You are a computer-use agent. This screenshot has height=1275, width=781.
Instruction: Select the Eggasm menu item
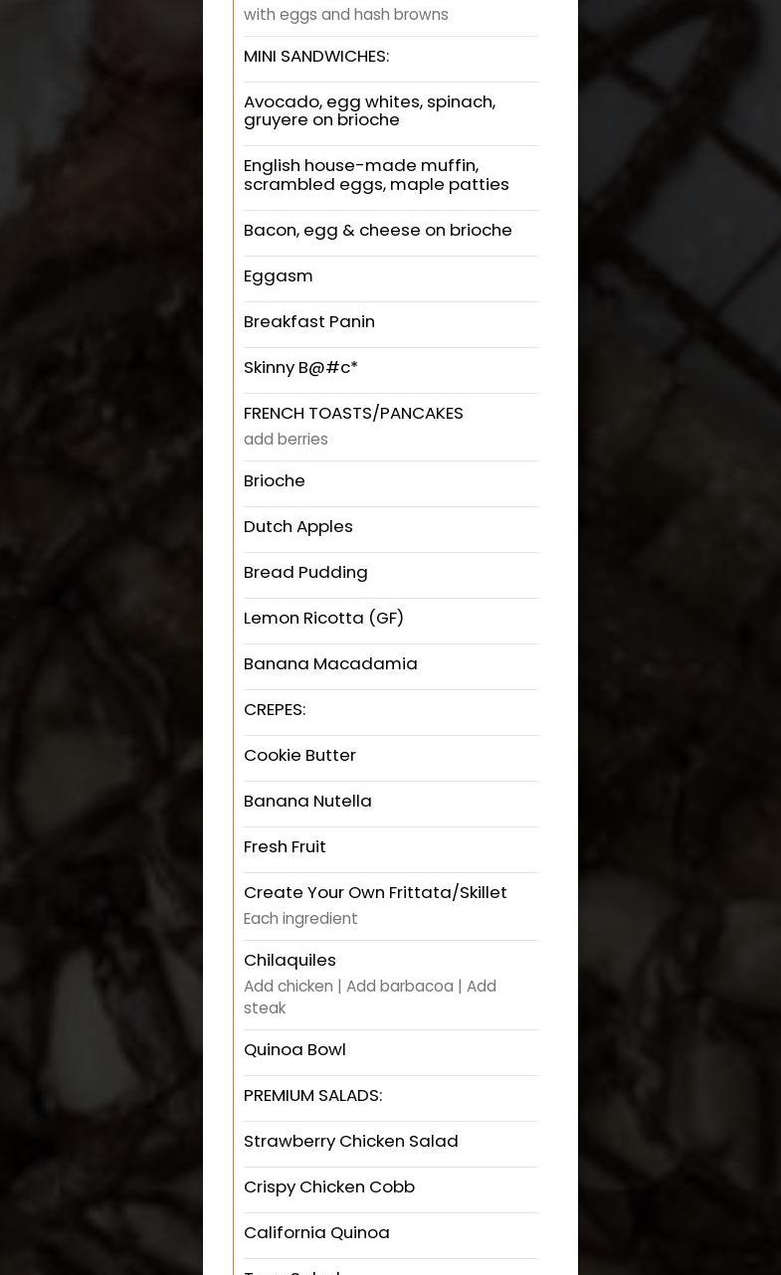pyautogui.click(x=279, y=276)
